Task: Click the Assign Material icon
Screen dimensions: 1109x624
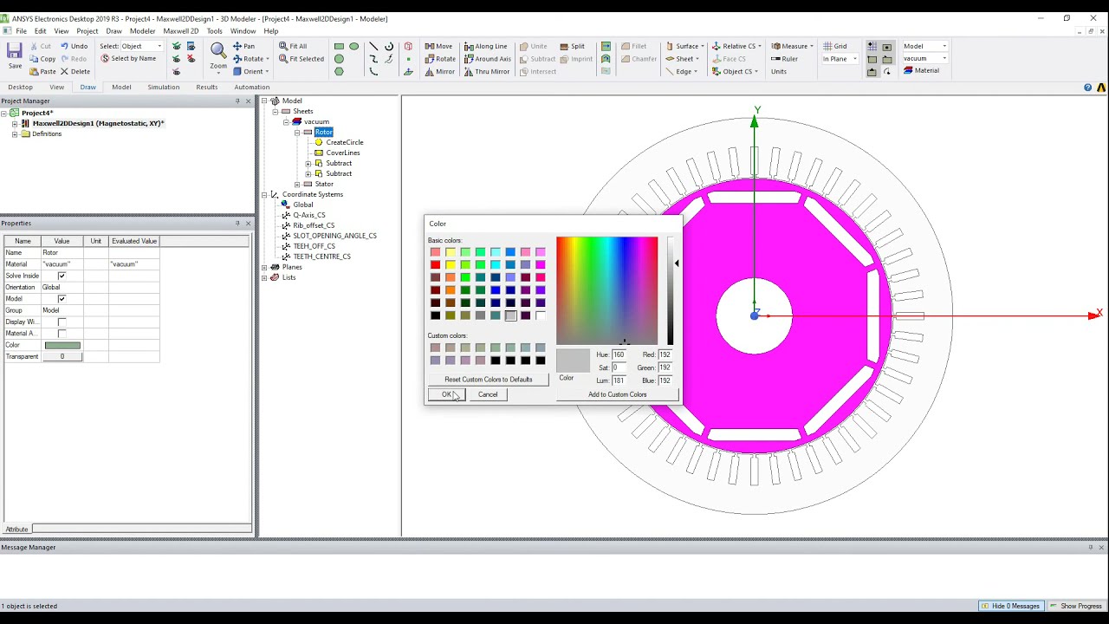Action: click(x=908, y=70)
